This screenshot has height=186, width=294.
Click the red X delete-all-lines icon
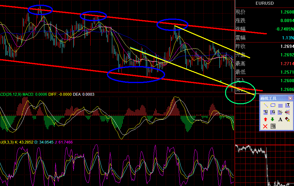click(265, 126)
